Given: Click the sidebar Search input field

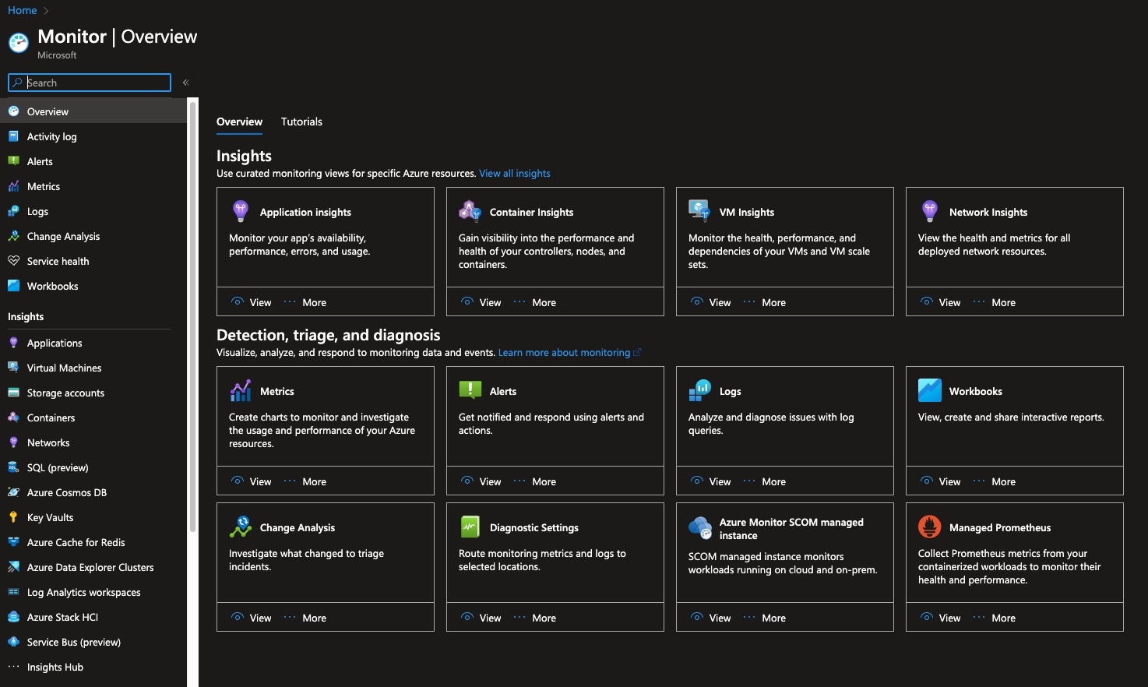Looking at the screenshot, I should [90, 83].
